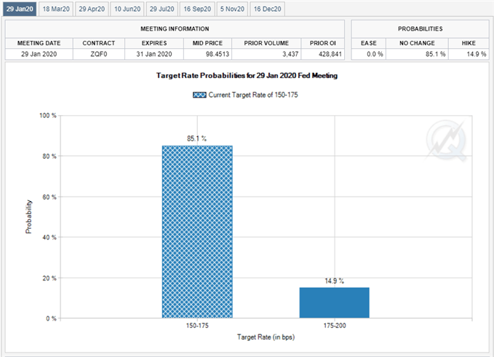The image size is (494, 357).
Task: Click the chart title 'Target Rate Probabilities for 29 Jan 2020 Fed Meeting'
Action: pyautogui.click(x=247, y=76)
